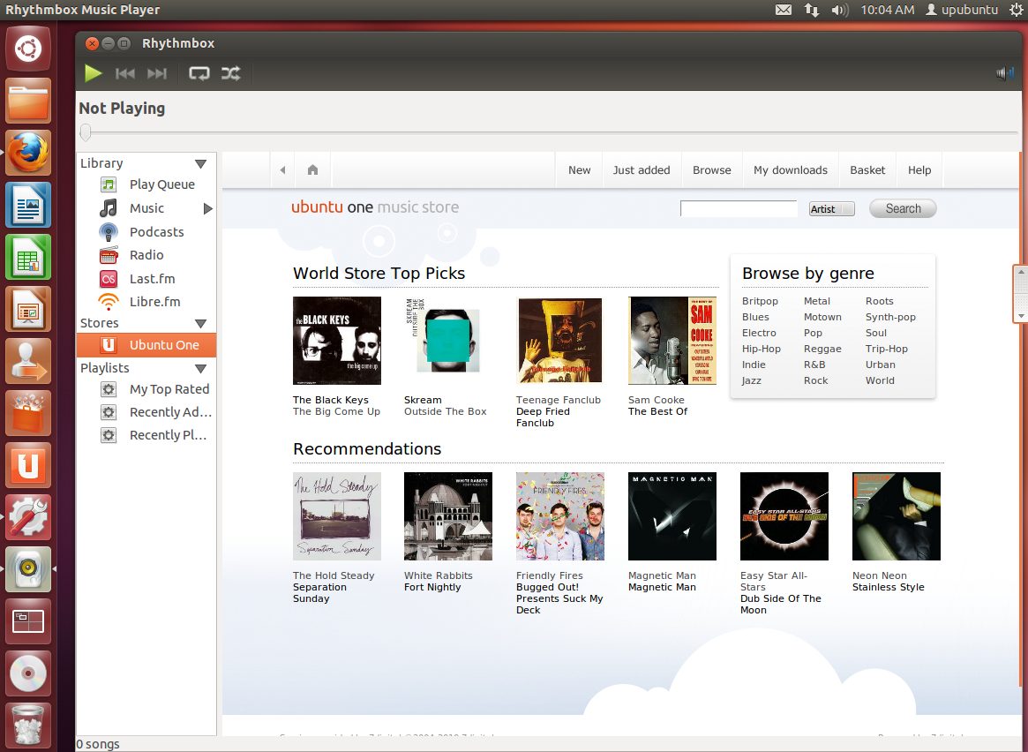Go back in the music store
Viewport: 1028px width, 752px height.
(282, 169)
